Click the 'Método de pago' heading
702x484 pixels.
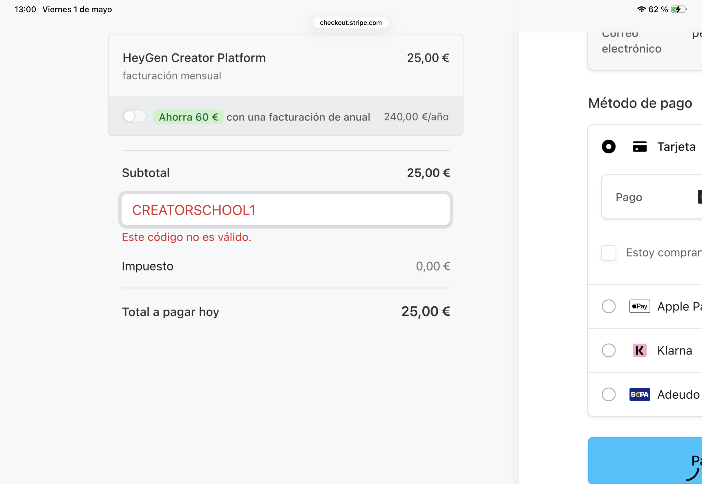pyautogui.click(x=640, y=103)
